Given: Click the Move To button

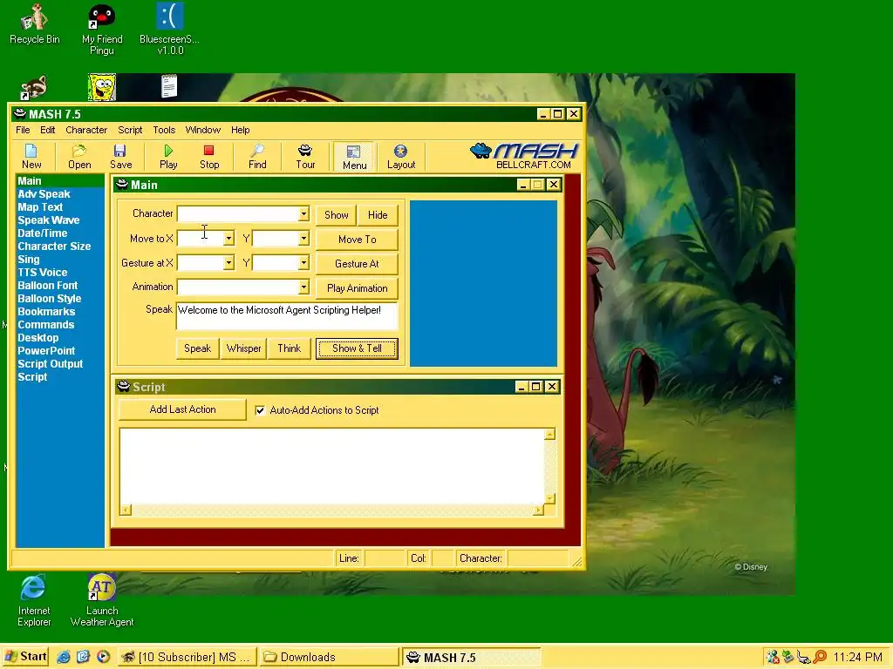Looking at the screenshot, I should (357, 240).
